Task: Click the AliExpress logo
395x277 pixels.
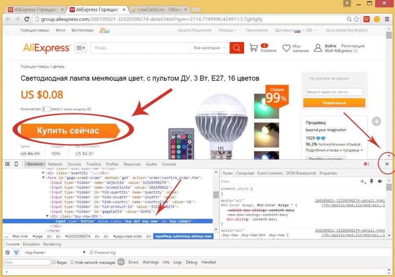Action: point(47,48)
